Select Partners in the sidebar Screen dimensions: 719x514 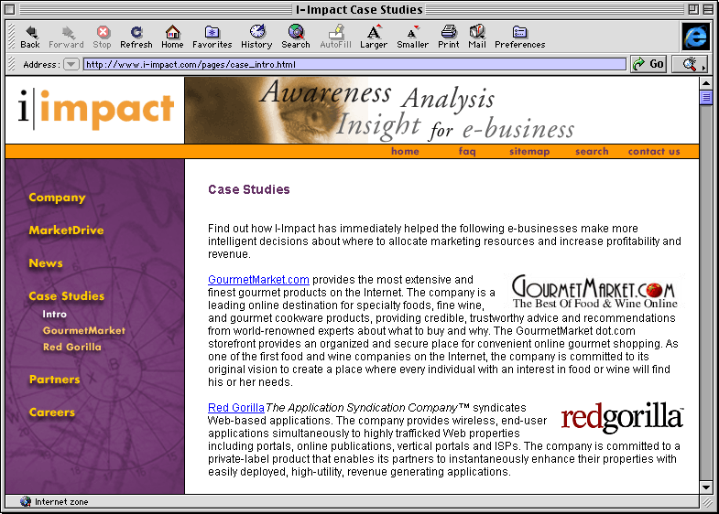(x=55, y=380)
